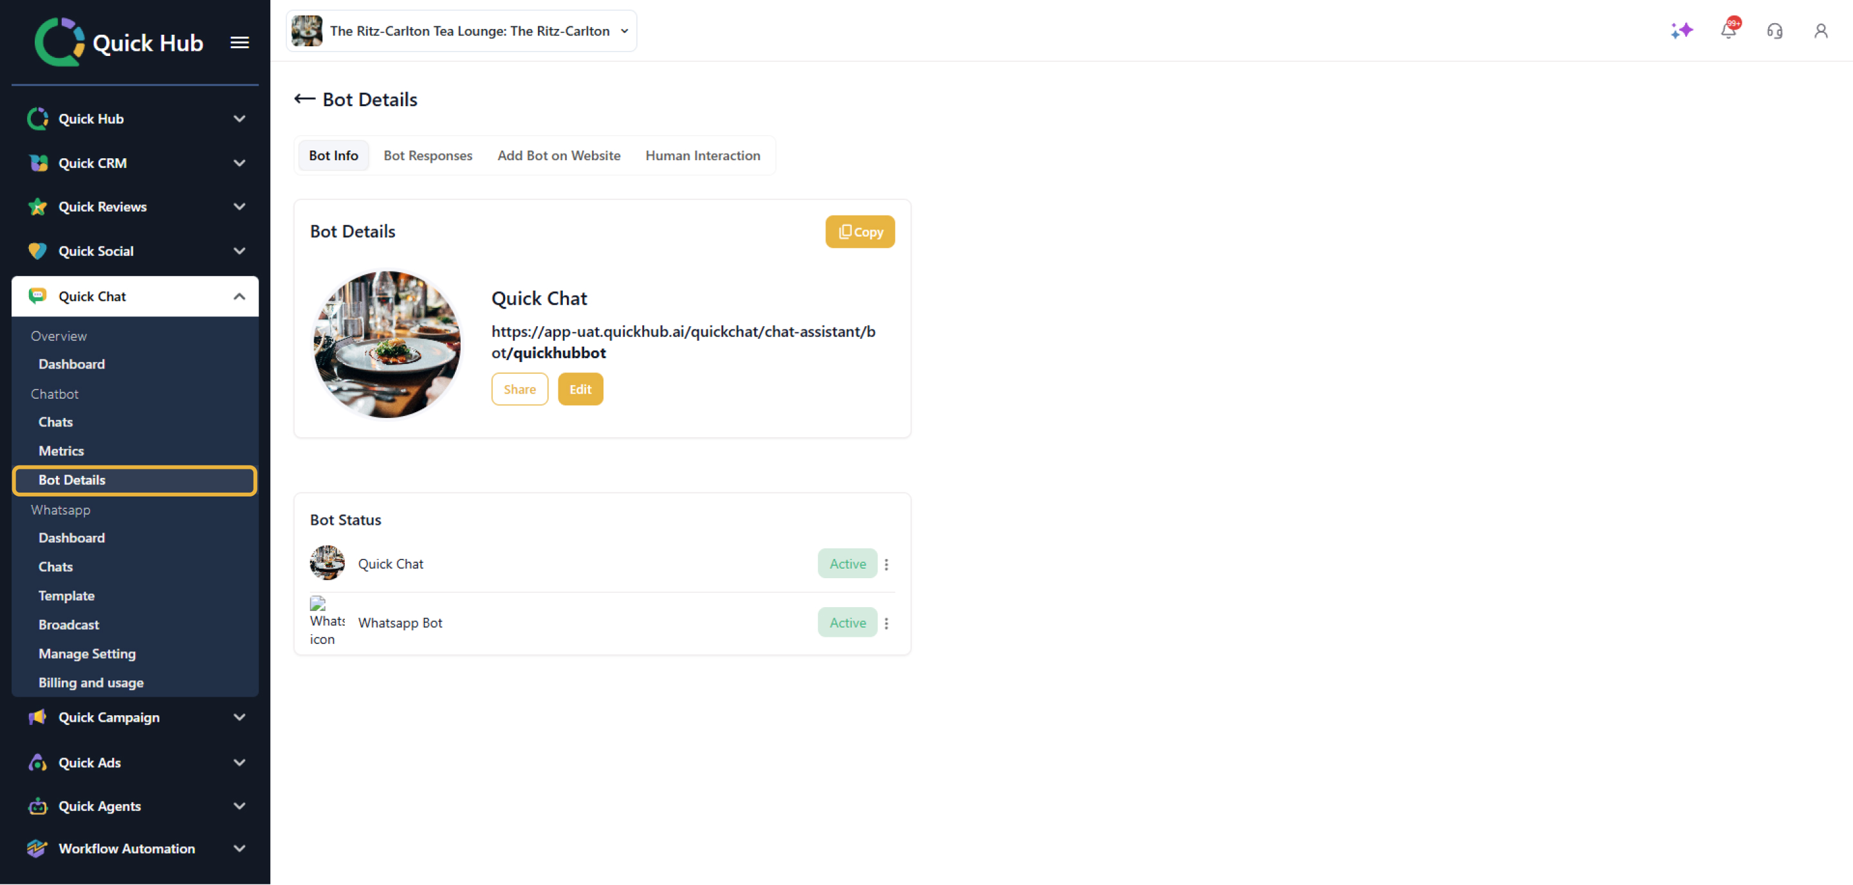The width and height of the screenshot is (1853, 885).
Task: Open the support headset icon
Action: (x=1774, y=30)
